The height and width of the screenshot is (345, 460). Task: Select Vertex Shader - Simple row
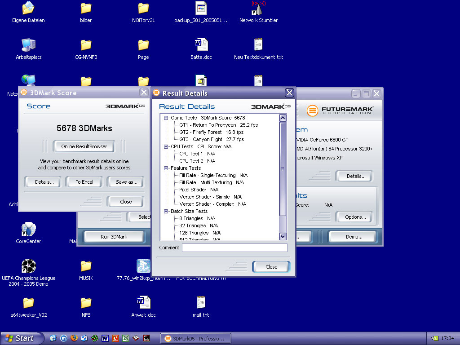pos(211,197)
